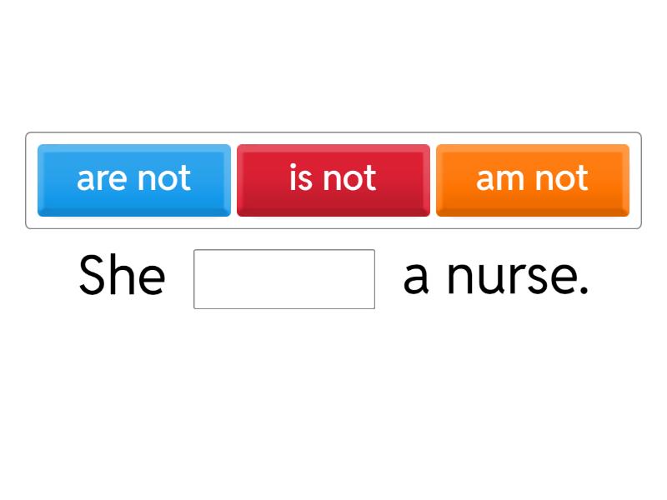Select the red "is not" button
667x500 pixels.
click(333, 180)
